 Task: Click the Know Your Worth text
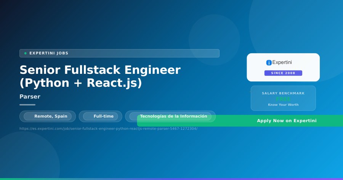283,105
